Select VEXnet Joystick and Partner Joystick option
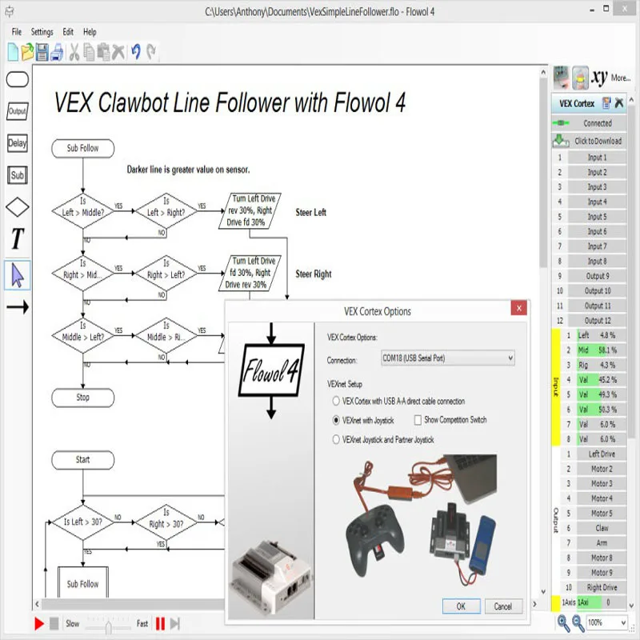Screen dimensions: 640x640 pyautogui.click(x=336, y=439)
